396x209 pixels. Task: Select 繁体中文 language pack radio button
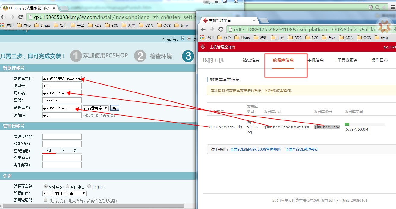pos(68,186)
